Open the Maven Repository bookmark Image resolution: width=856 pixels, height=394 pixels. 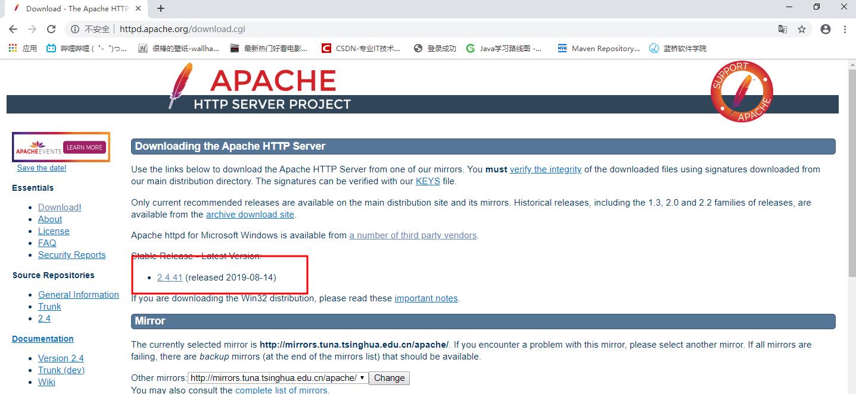(x=599, y=48)
